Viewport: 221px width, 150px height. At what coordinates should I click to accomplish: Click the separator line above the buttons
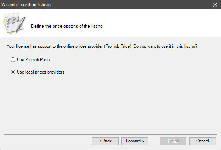(109, 134)
